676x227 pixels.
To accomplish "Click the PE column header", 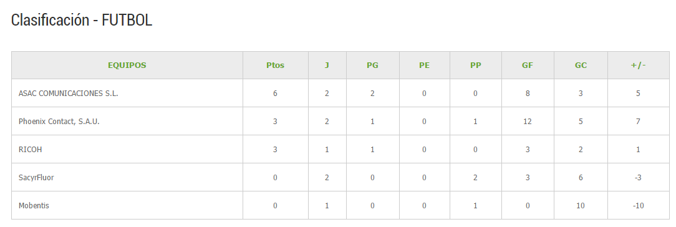I will click(x=424, y=65).
